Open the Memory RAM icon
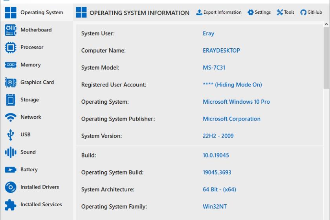Image resolution: width=330 pixels, height=220 pixels. pyautogui.click(x=11, y=65)
